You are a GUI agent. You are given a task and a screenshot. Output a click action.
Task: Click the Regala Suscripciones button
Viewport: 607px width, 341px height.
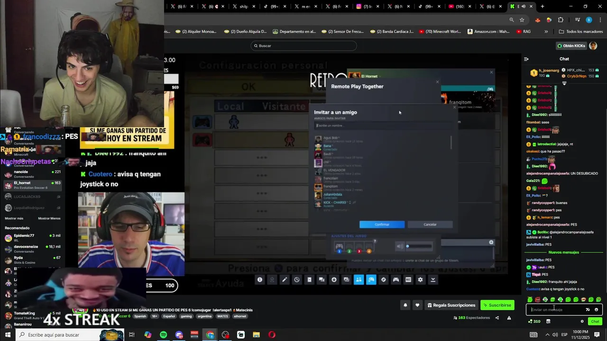(451, 305)
